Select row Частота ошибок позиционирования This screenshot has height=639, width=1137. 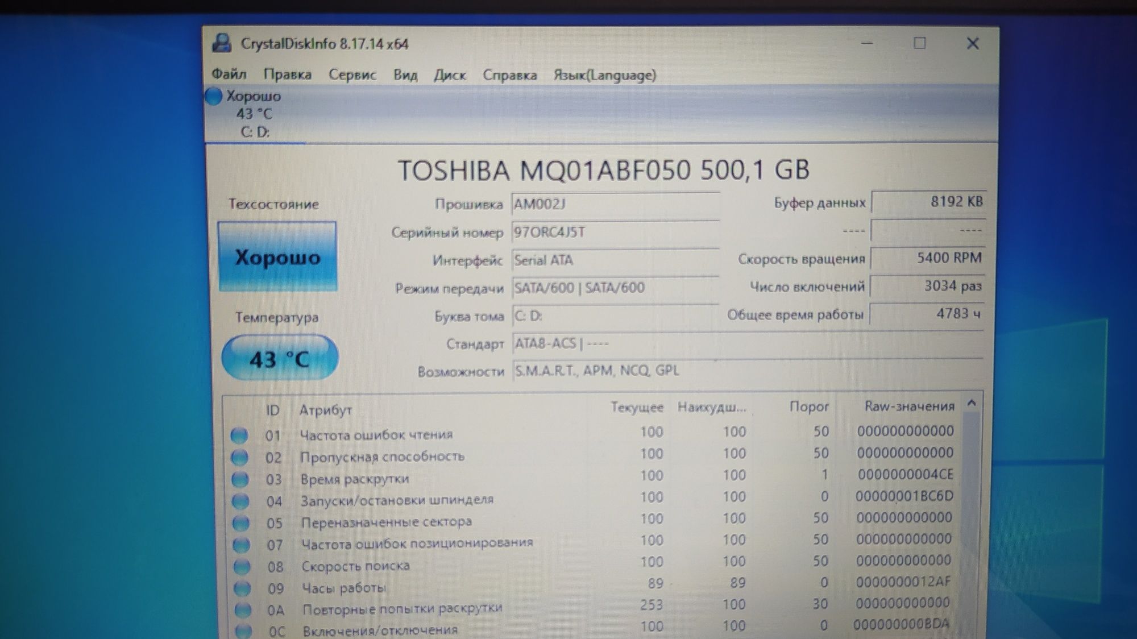click(x=593, y=541)
